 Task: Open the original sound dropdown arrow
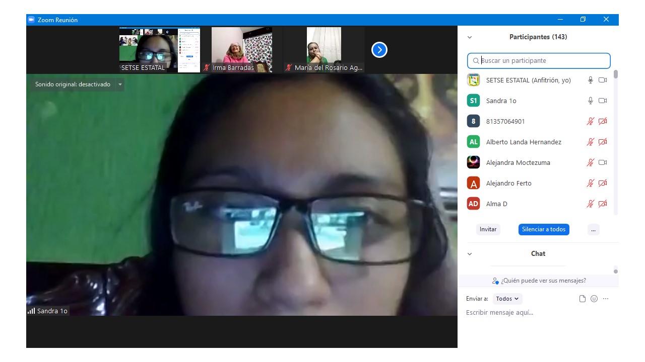[120, 84]
